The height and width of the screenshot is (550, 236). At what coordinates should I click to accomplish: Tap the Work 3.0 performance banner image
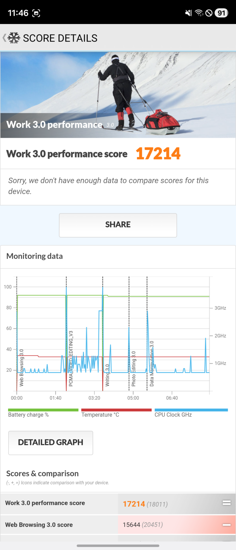118,95
